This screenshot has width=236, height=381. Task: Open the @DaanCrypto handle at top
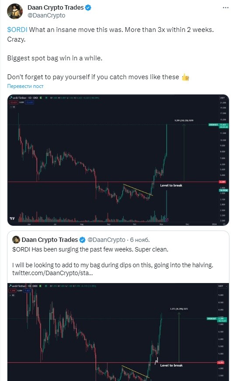[46, 15]
